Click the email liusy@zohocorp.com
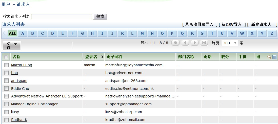 124,112
